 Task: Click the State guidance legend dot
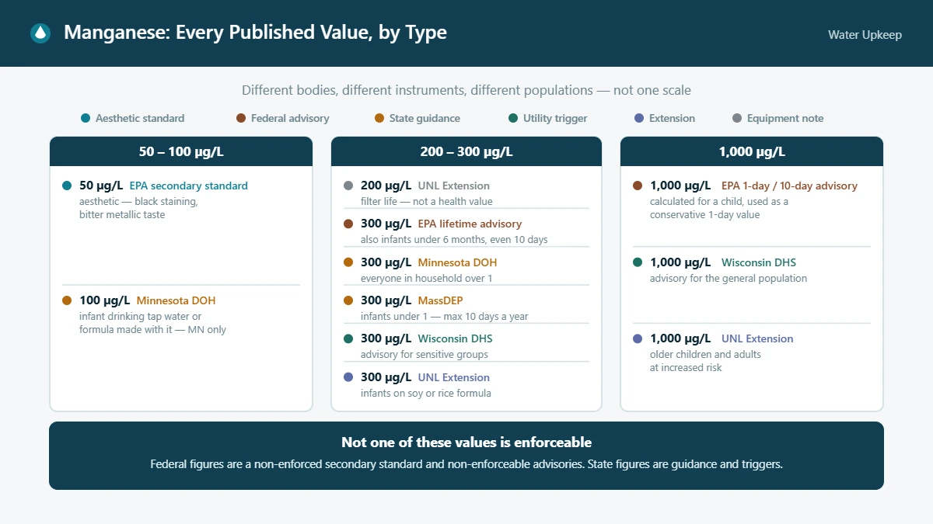click(x=379, y=119)
